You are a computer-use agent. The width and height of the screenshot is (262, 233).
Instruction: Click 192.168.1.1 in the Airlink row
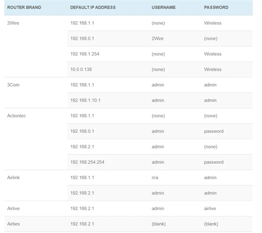click(x=82, y=178)
